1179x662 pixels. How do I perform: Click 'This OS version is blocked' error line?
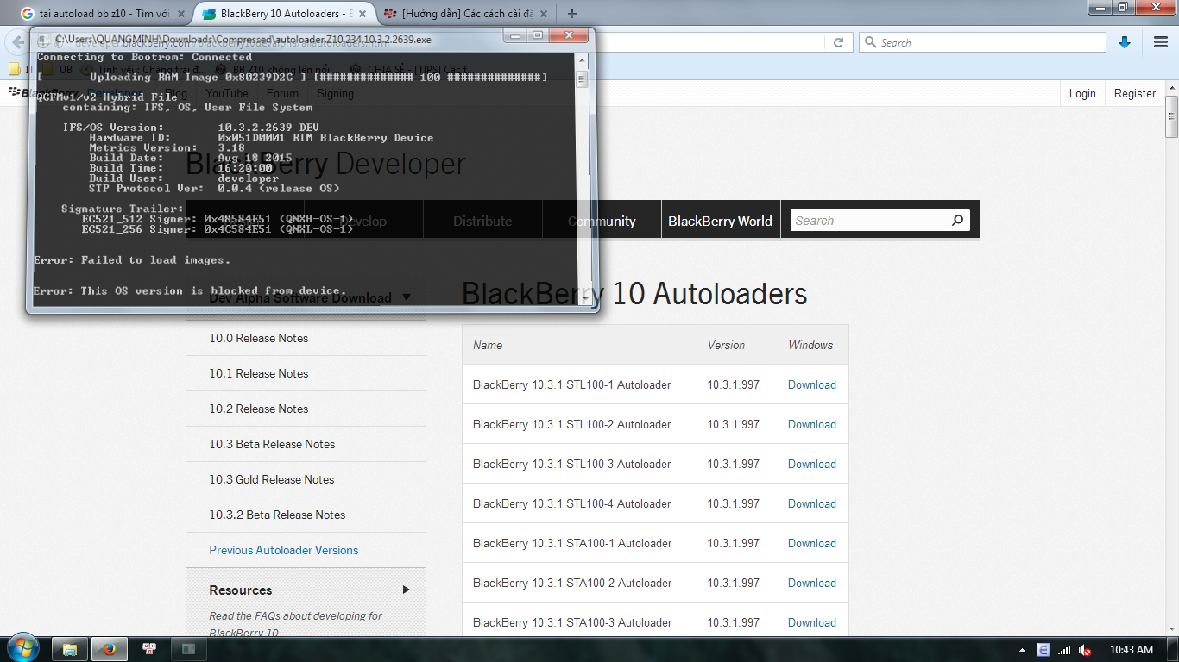click(x=190, y=290)
